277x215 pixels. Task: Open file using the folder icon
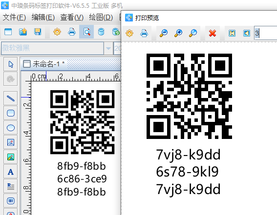point(23,32)
